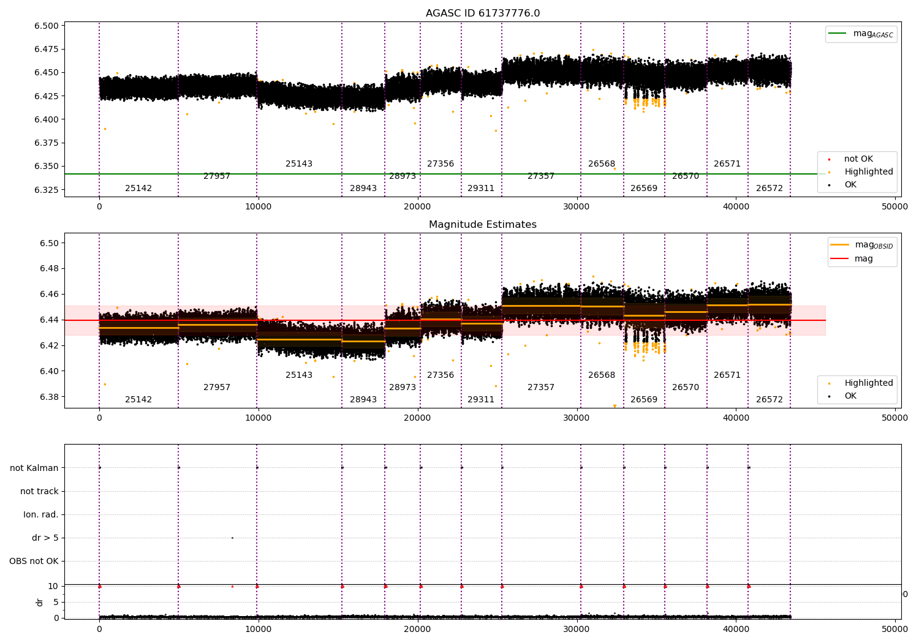Screen dimensions: 919x643
Task: Click the 6.425 y-axis tick label
Action: click(x=47, y=96)
